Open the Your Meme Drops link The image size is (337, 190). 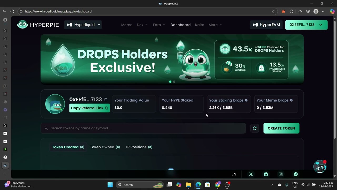[x=272, y=100]
